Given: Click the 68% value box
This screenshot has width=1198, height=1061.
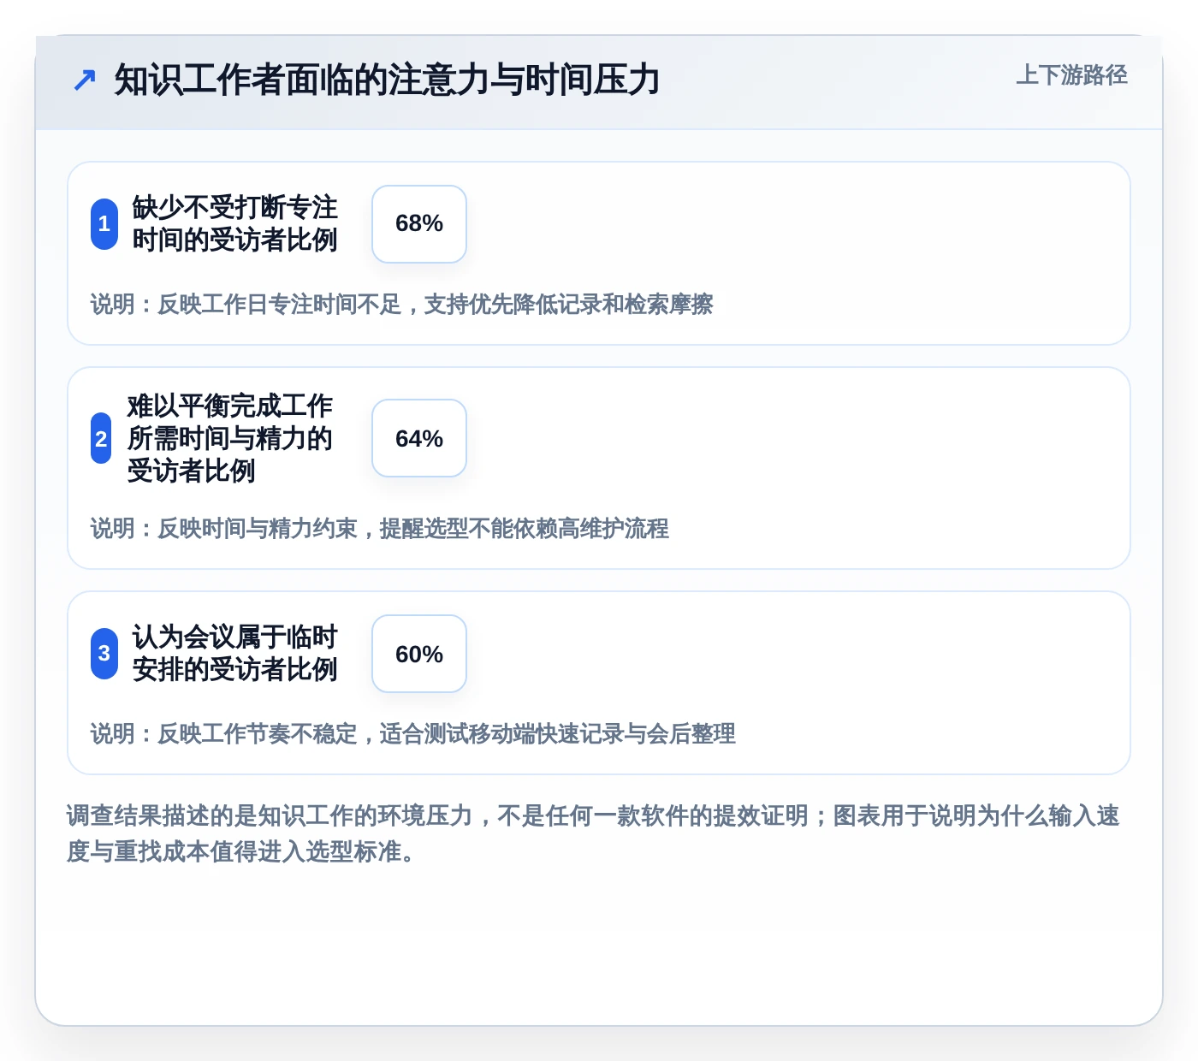Looking at the screenshot, I should pyautogui.click(x=419, y=224).
